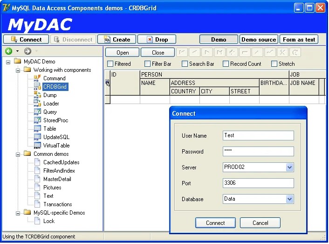Check the Record Count option
The image size is (329, 244).
[226, 63]
